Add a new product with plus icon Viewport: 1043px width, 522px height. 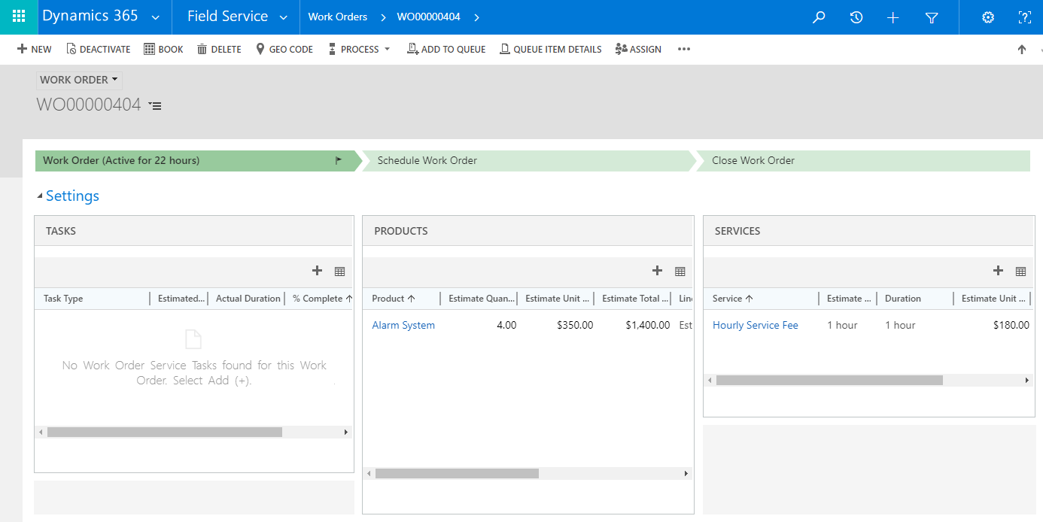(657, 271)
